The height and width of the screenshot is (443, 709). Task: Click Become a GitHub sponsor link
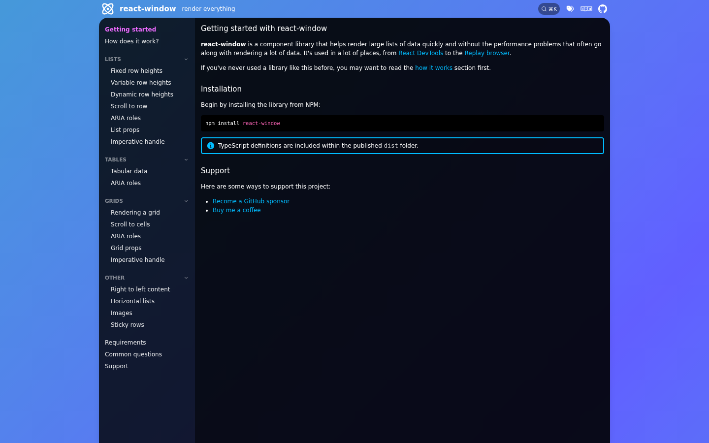(251, 201)
